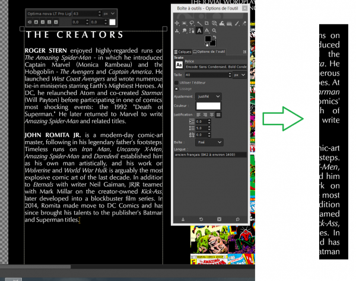The width and height of the screenshot is (356, 281).
Task: Save tool preset icon at panel bottom
Action: click(183, 219)
